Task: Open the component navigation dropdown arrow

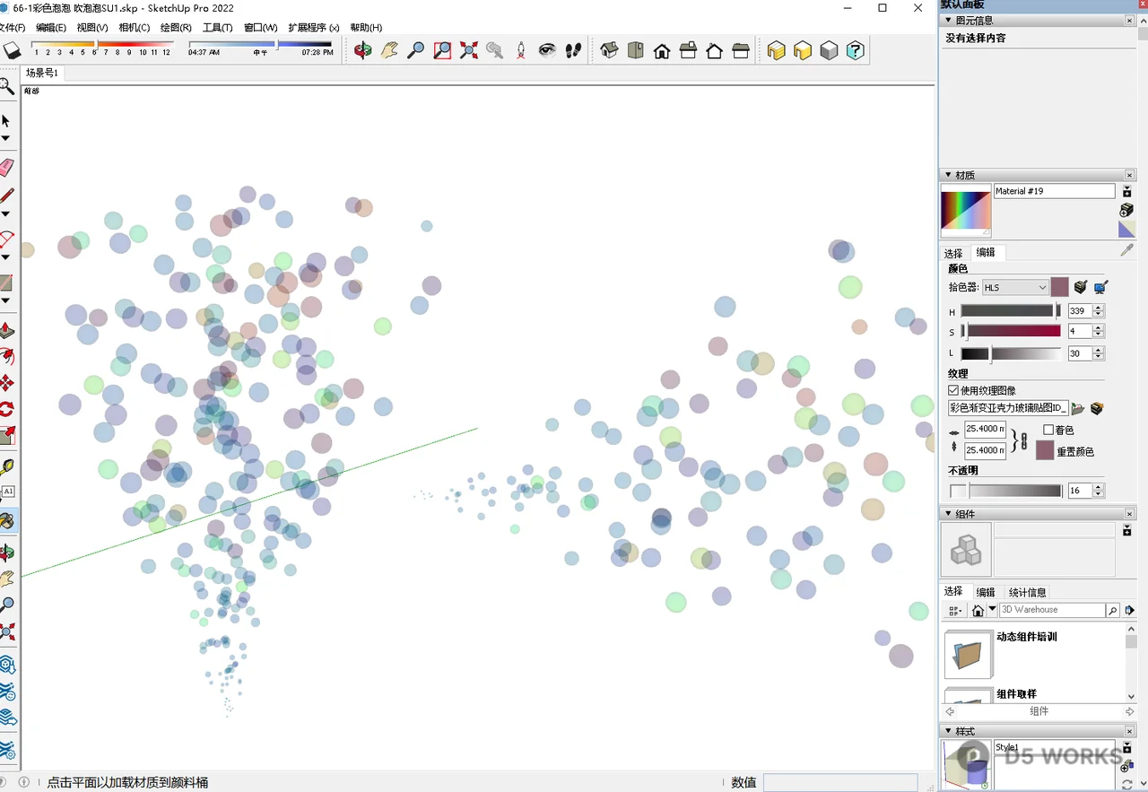Action: pos(993,610)
